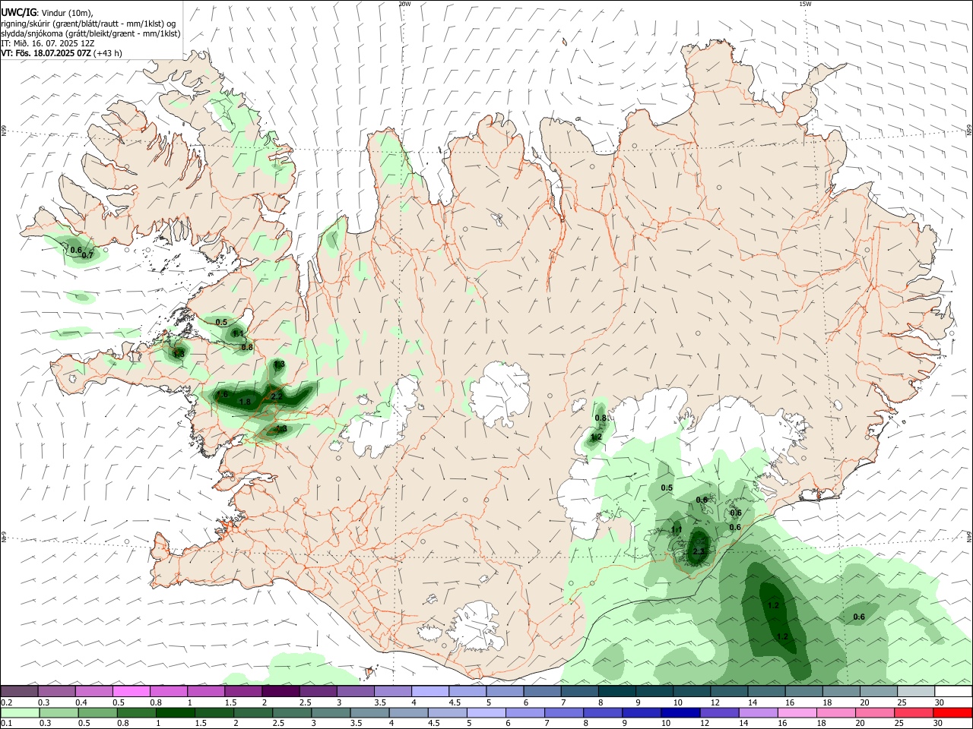The height and width of the screenshot is (729, 973).
Task: Select the pale lavender 4–4.5 snow swatch
Action: pyautogui.click(x=430, y=691)
